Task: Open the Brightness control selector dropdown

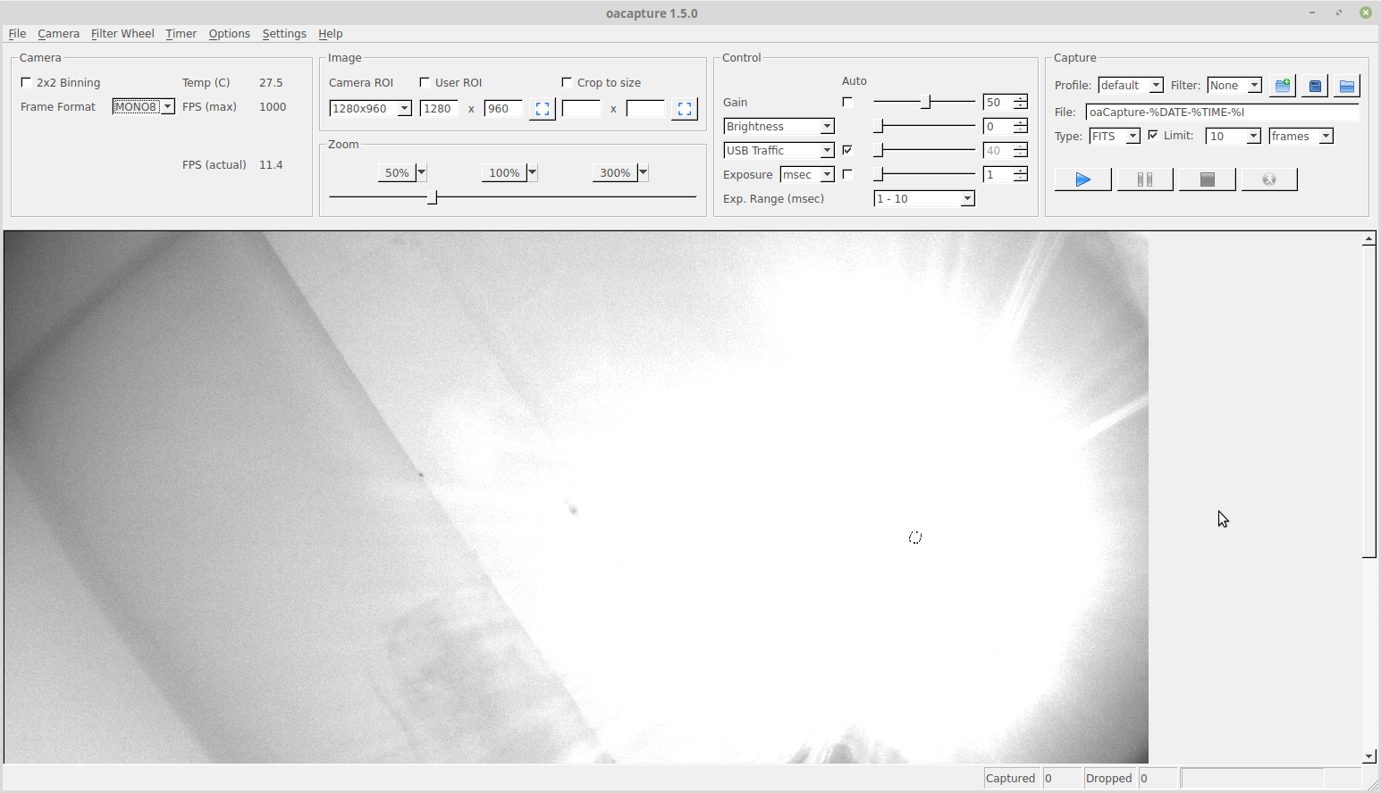Action: click(779, 126)
